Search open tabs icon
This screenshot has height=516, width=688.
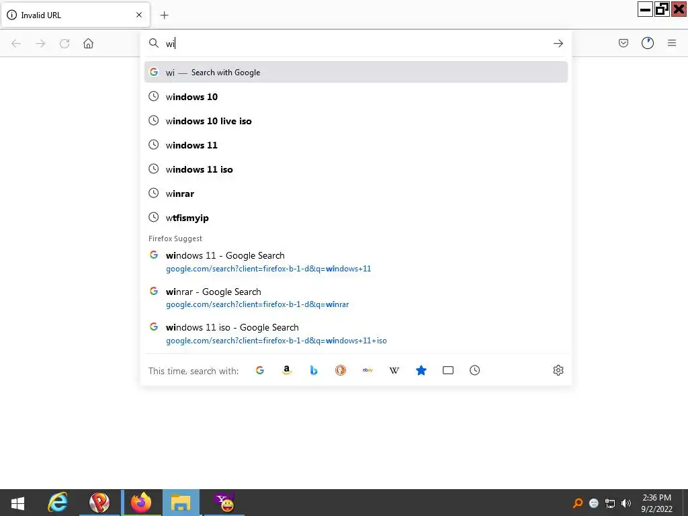pos(448,370)
